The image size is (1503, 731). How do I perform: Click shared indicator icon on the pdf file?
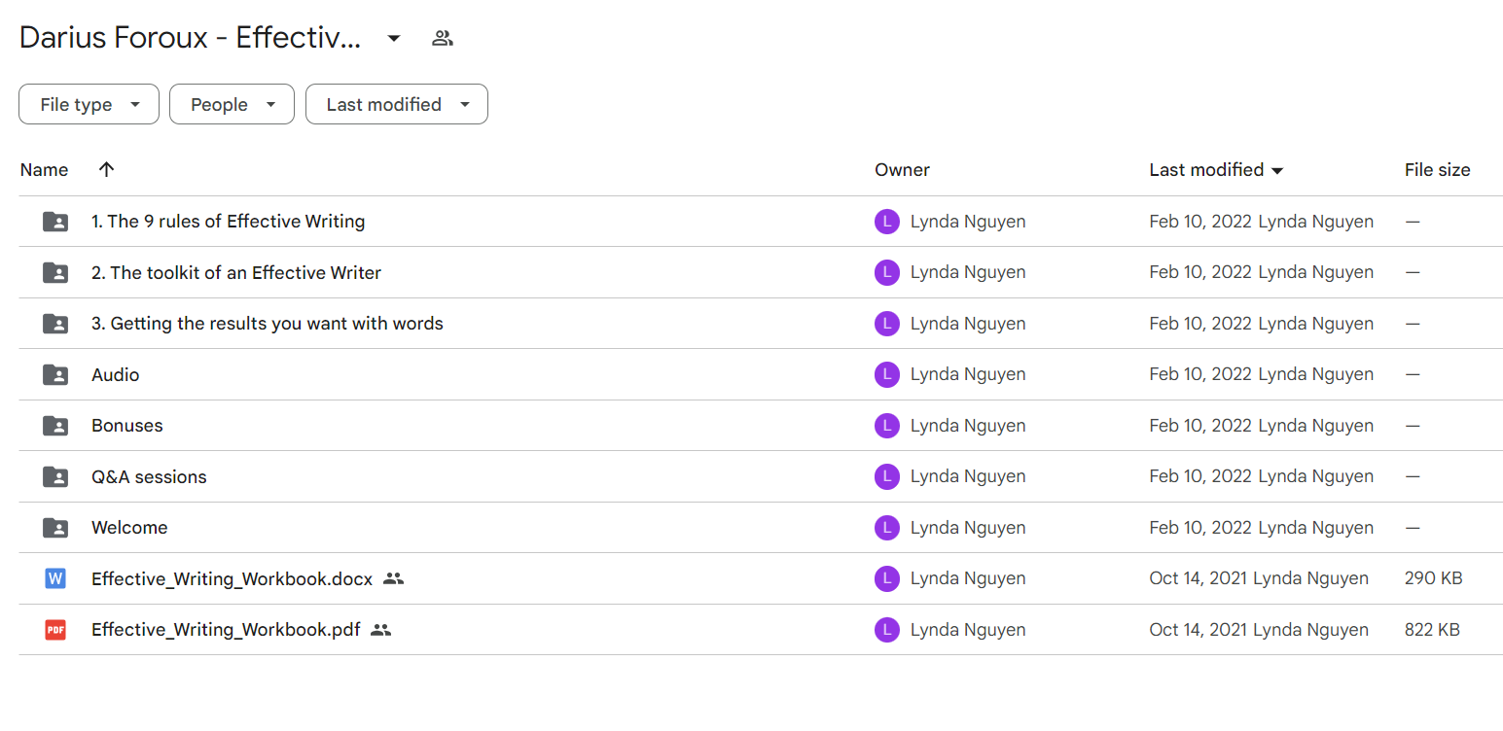[381, 630]
